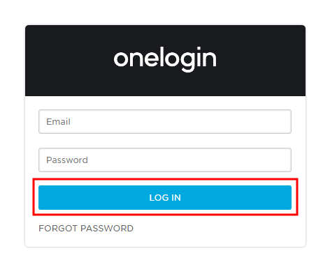Focus the Password input field
The height and width of the screenshot is (276, 330).
tap(165, 160)
